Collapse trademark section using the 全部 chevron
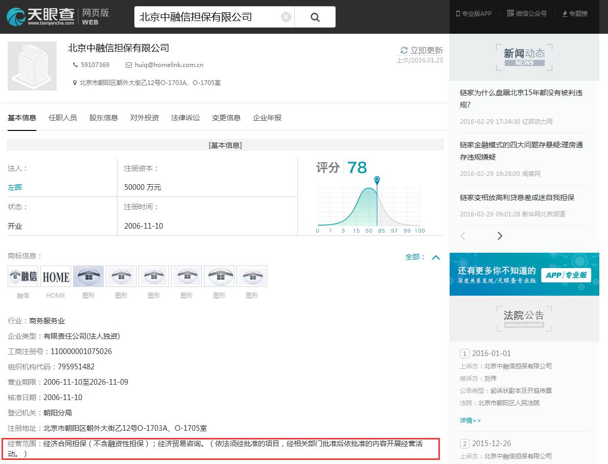Viewport: 608px width, 464px height. pos(436,258)
